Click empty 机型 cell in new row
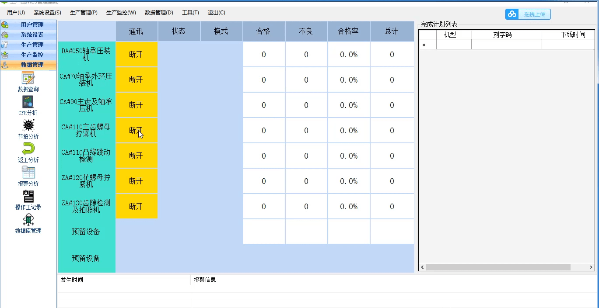The width and height of the screenshot is (599, 308). 454,45
